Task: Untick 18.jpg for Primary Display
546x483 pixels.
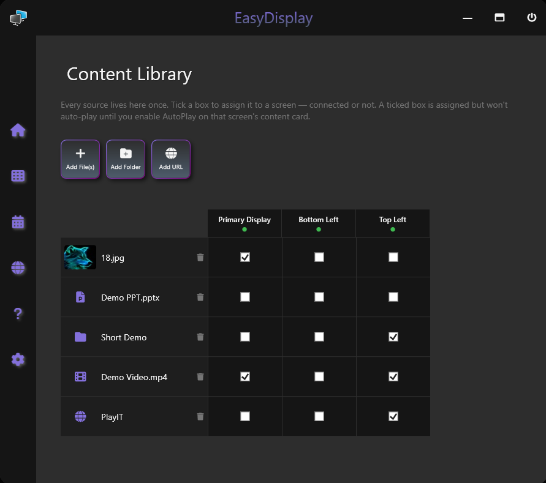Action: coord(245,257)
